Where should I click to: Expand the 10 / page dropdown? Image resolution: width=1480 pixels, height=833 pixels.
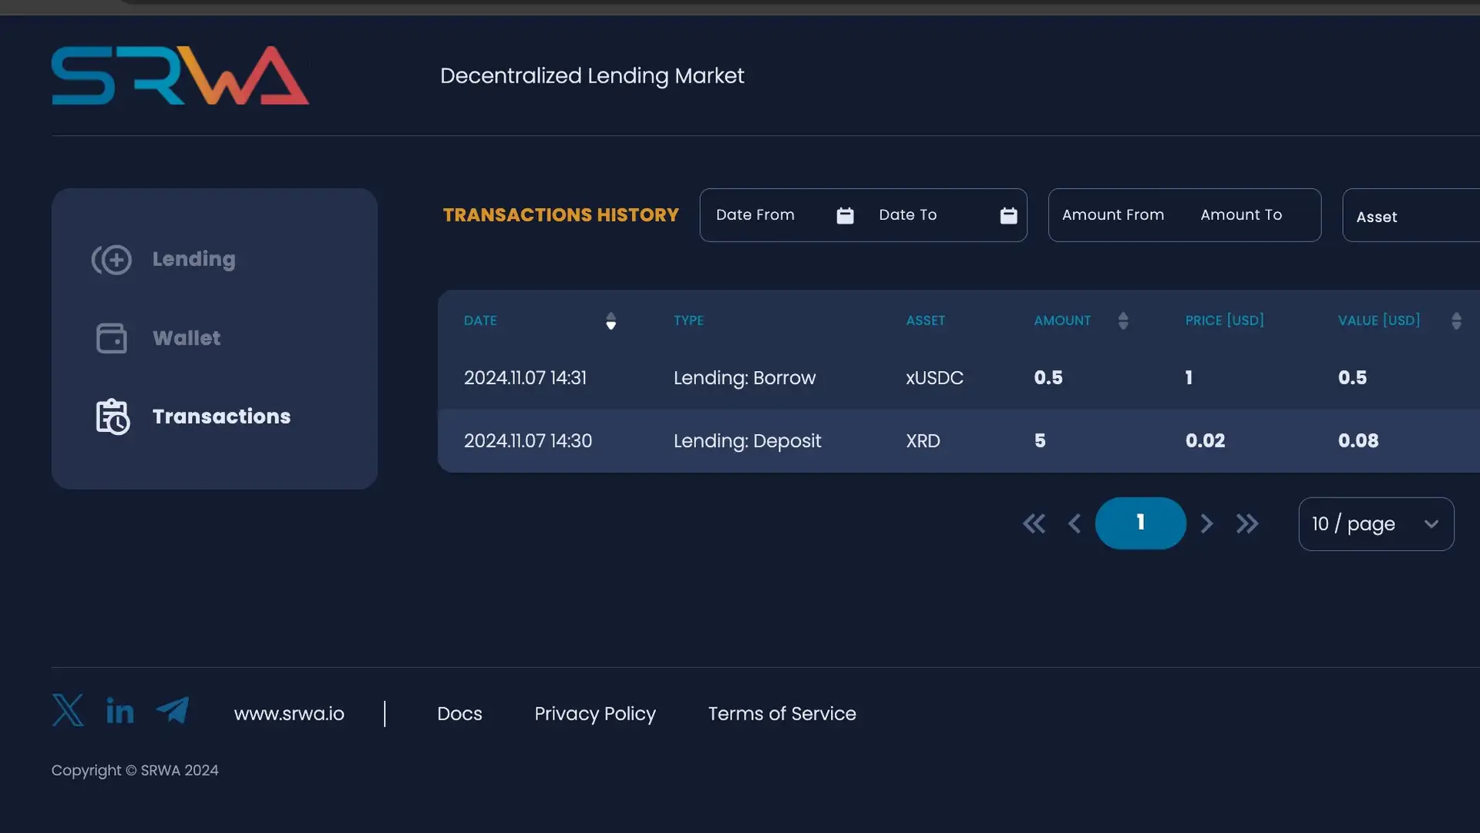pyautogui.click(x=1376, y=524)
